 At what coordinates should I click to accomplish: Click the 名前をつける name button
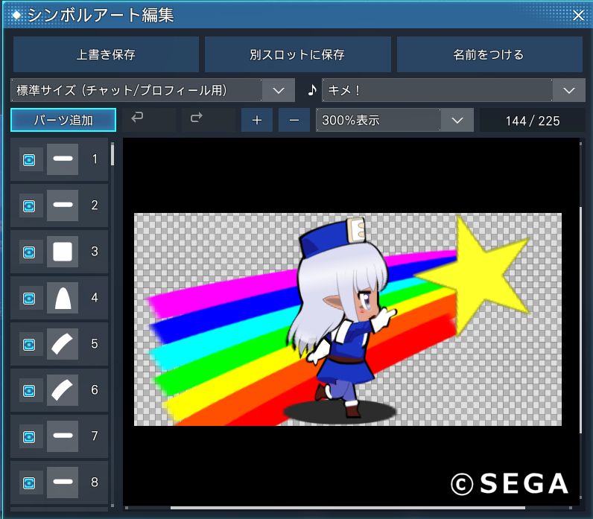(x=489, y=54)
